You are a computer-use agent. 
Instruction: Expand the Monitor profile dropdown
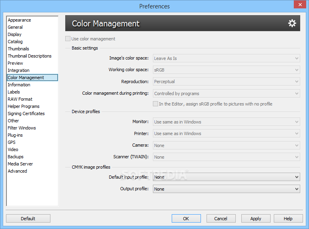226,122
